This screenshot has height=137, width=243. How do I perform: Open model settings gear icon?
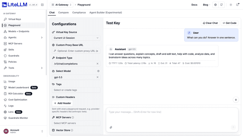point(98,71)
